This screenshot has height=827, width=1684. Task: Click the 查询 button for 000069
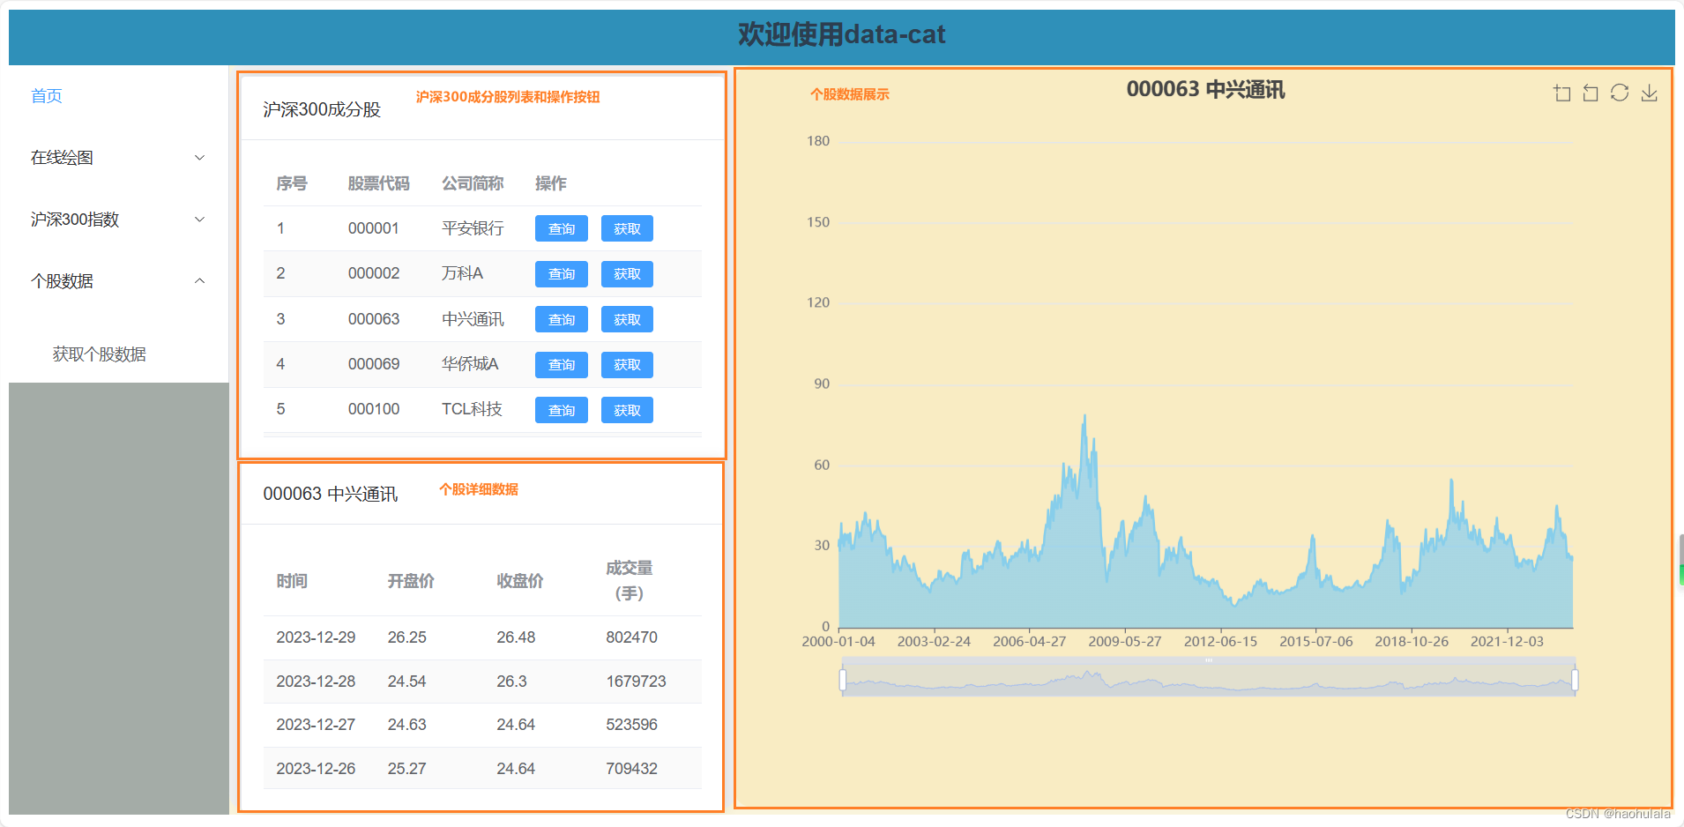pyautogui.click(x=561, y=364)
